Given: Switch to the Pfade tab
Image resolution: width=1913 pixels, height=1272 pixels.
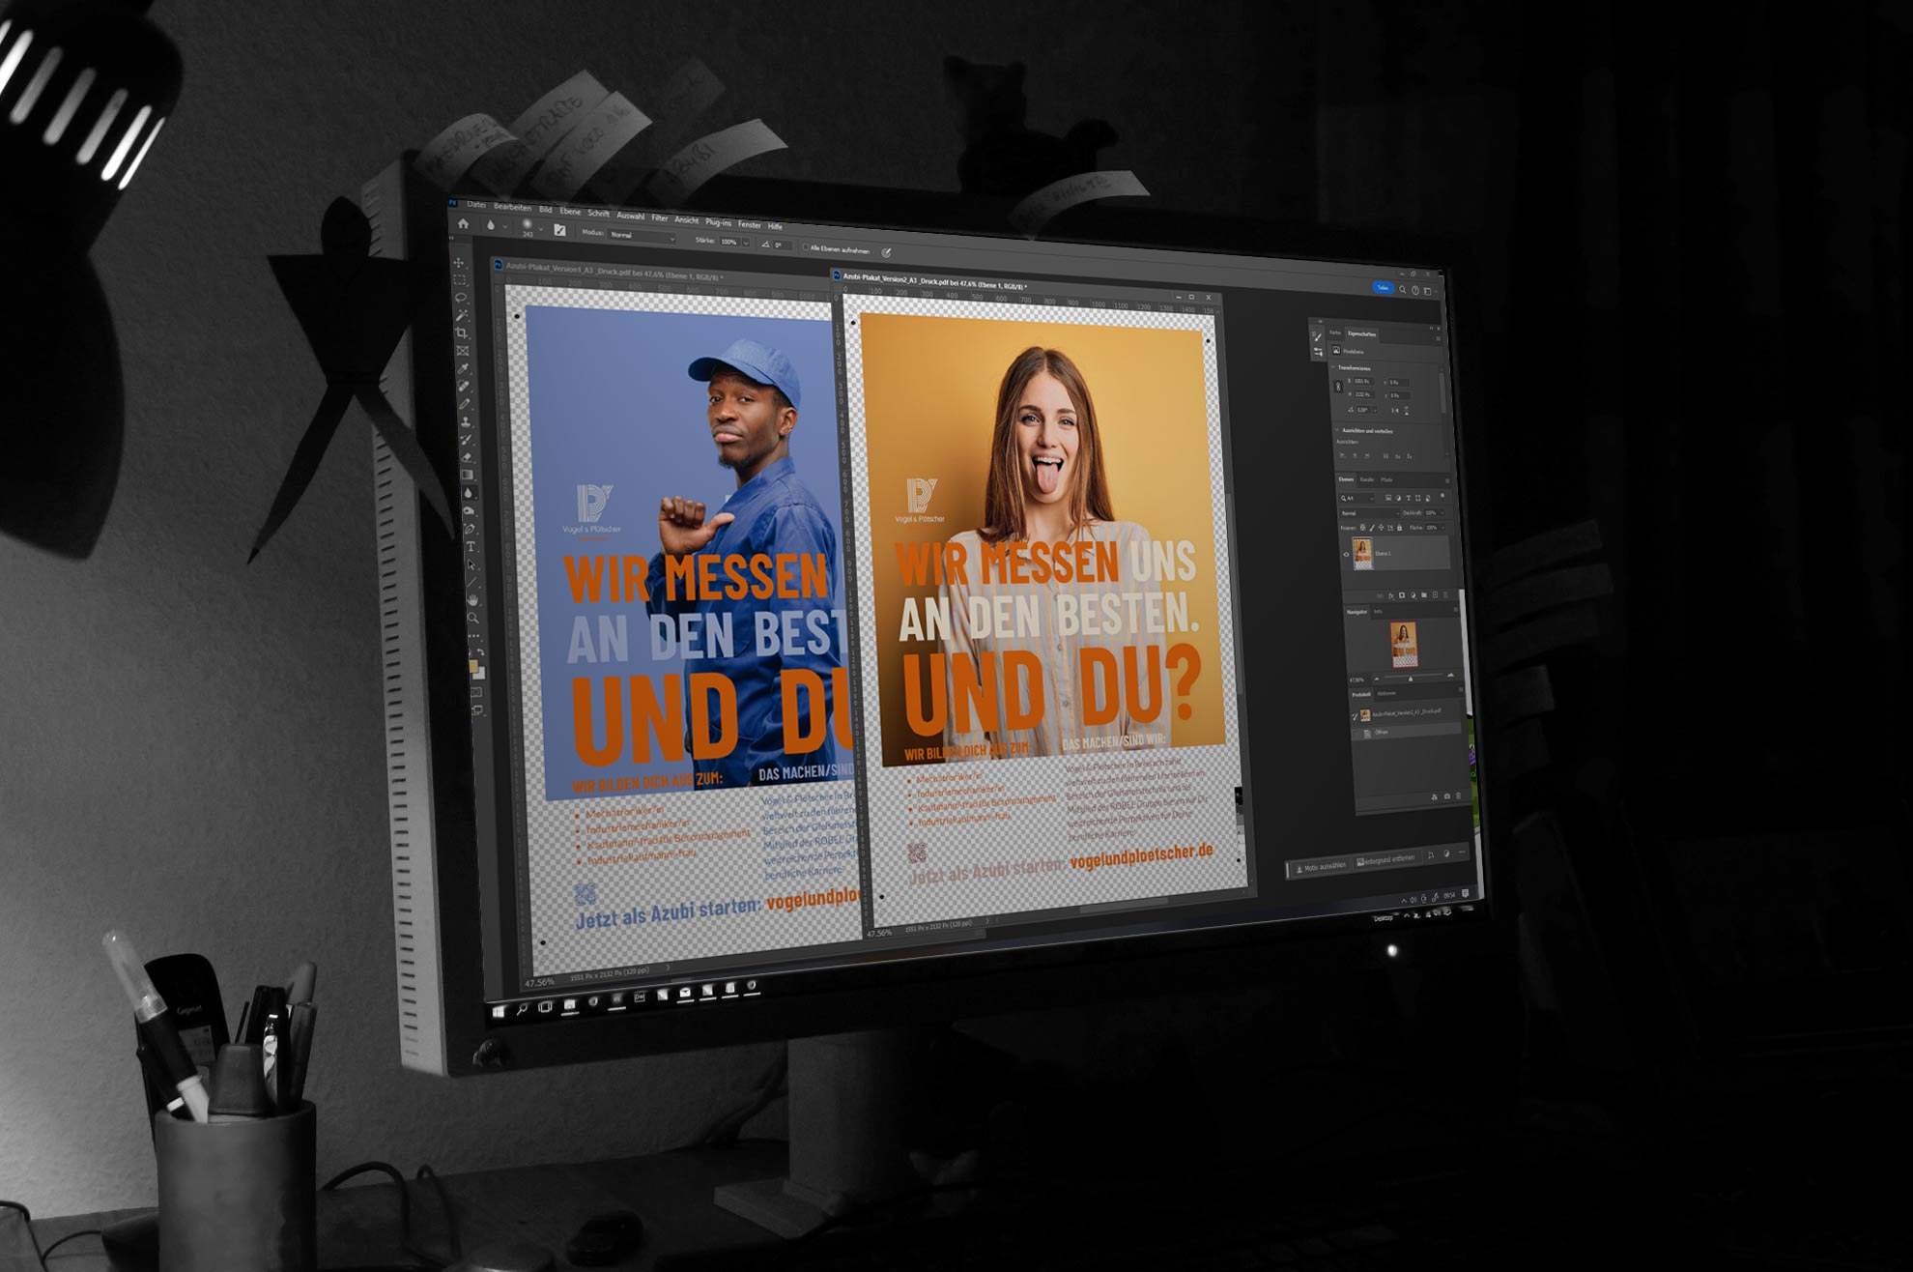Looking at the screenshot, I should click(x=1386, y=479).
